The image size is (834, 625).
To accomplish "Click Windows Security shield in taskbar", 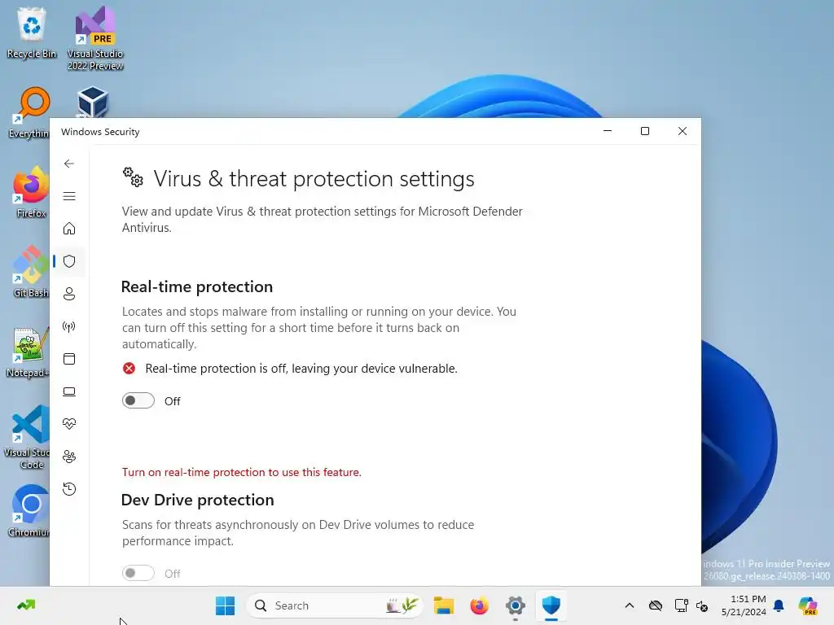I will tap(551, 605).
